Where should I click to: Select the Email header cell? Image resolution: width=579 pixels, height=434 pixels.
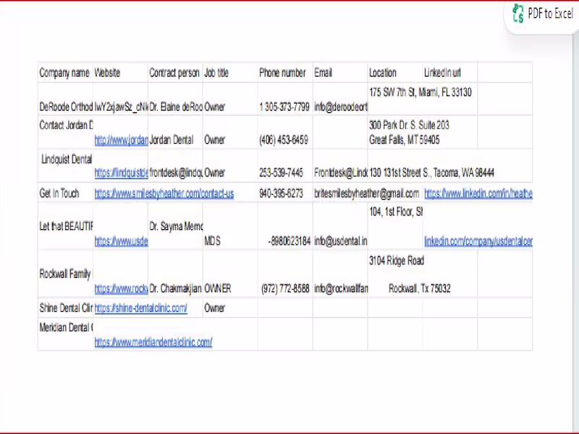[x=340, y=73]
